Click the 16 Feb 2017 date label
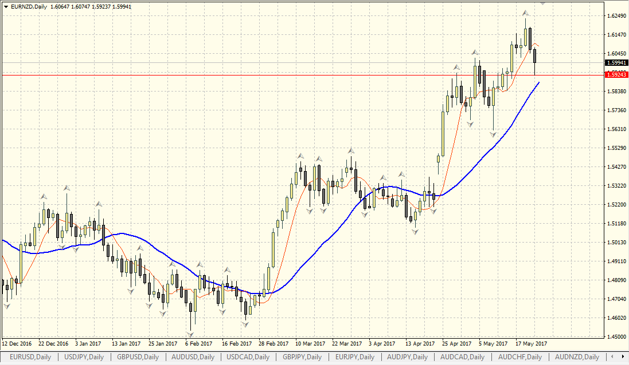 coord(237,343)
